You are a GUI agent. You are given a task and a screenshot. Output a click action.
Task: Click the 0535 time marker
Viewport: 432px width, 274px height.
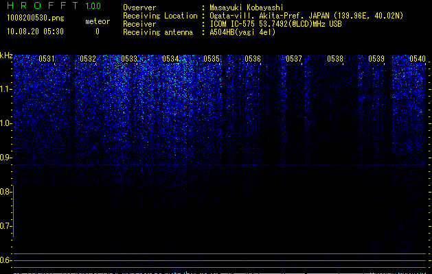click(212, 59)
